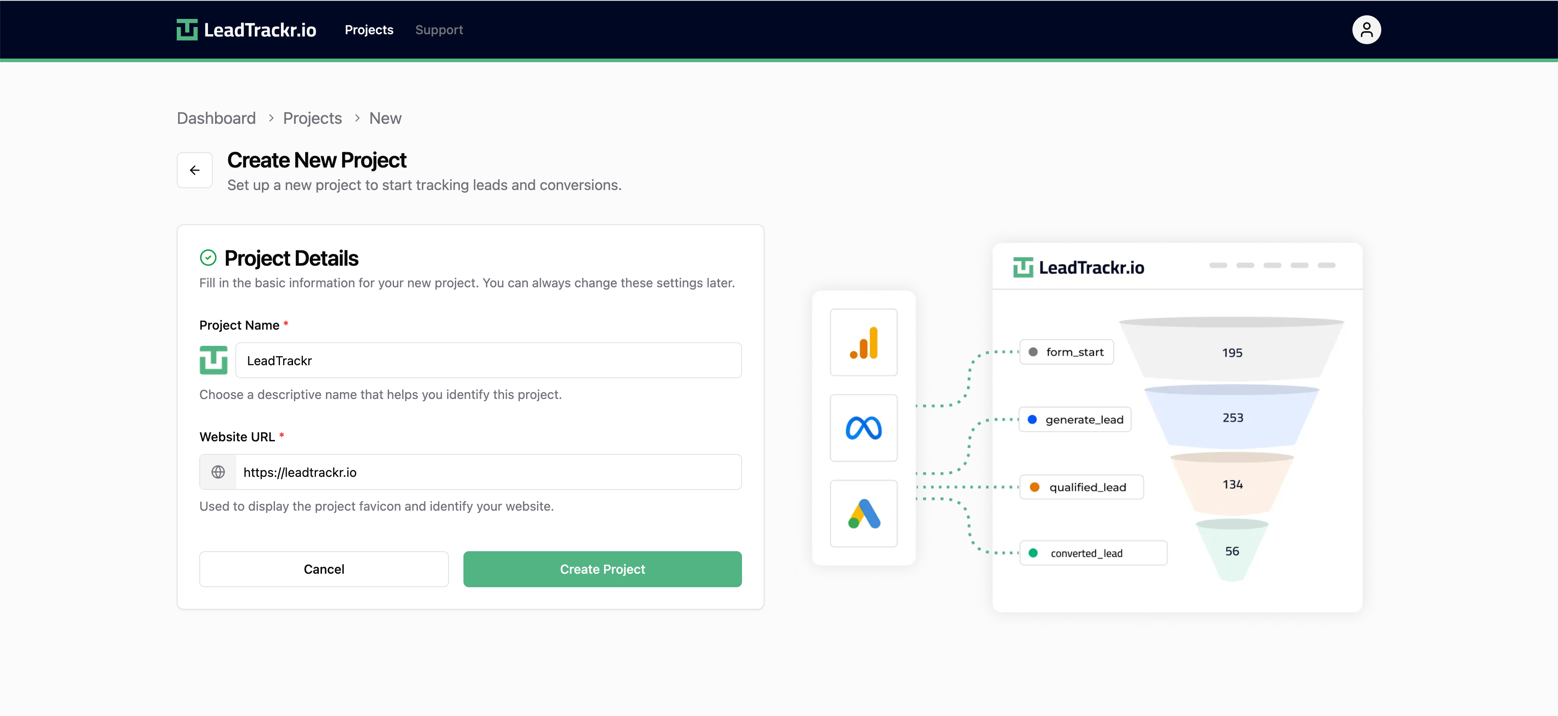The height and width of the screenshot is (716, 1558).
Task: Navigate to Dashboard via breadcrumb
Action: [x=216, y=118]
